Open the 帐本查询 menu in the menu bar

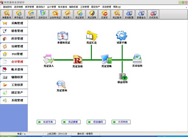pos(63,7)
